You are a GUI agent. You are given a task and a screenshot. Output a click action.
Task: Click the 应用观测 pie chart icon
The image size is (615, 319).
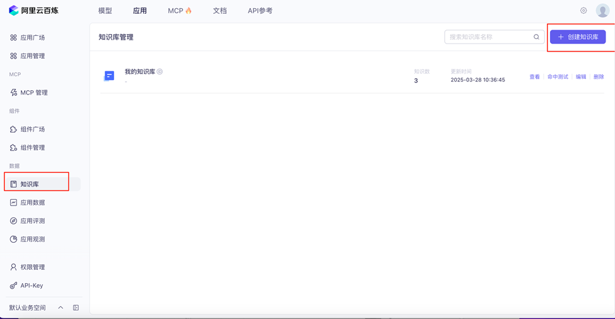tap(13, 239)
